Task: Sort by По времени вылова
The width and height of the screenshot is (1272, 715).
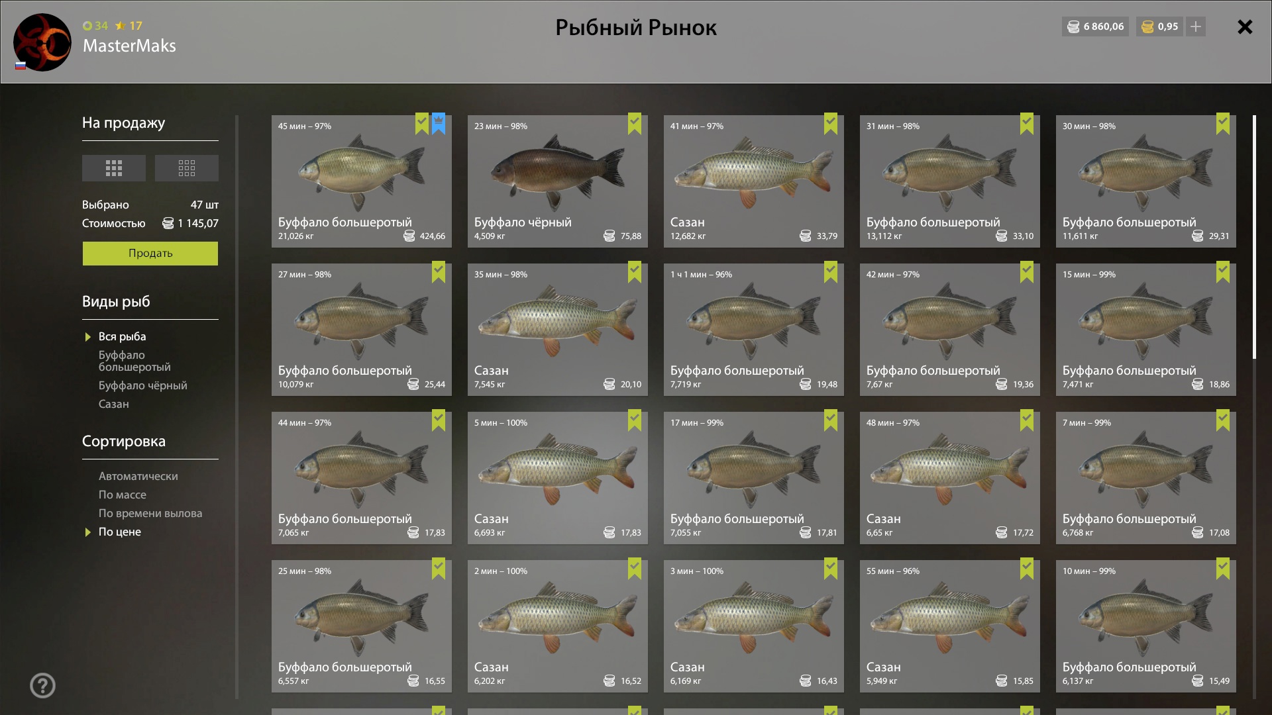Action: coord(150,513)
